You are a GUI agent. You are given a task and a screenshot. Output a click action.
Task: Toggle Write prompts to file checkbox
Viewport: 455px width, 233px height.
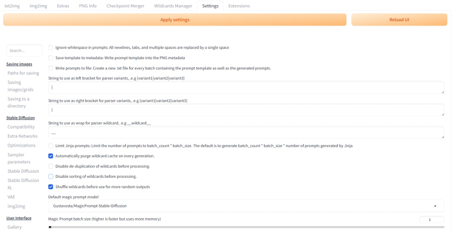click(51, 68)
